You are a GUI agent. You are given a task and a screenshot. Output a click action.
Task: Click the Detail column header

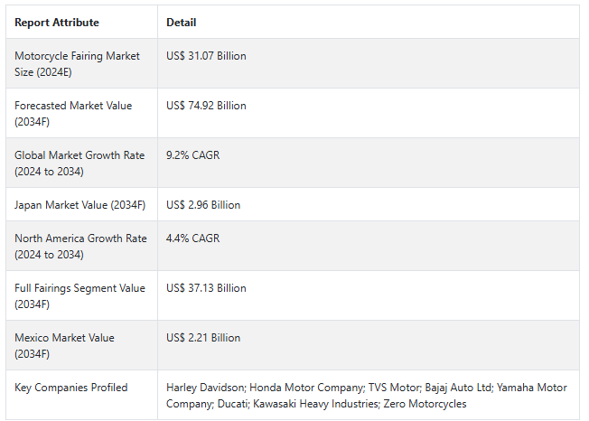point(182,23)
